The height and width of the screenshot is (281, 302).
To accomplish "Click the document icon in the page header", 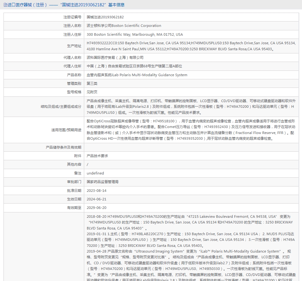I will (x=5, y=5).
